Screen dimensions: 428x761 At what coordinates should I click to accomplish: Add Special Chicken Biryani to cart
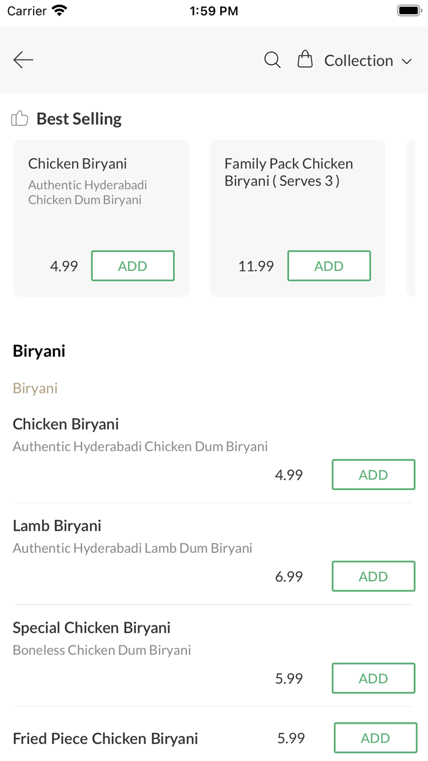(x=373, y=678)
